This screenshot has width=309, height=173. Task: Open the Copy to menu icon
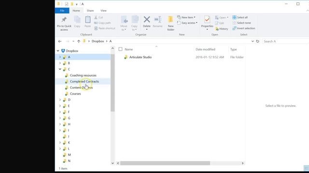tap(135, 20)
